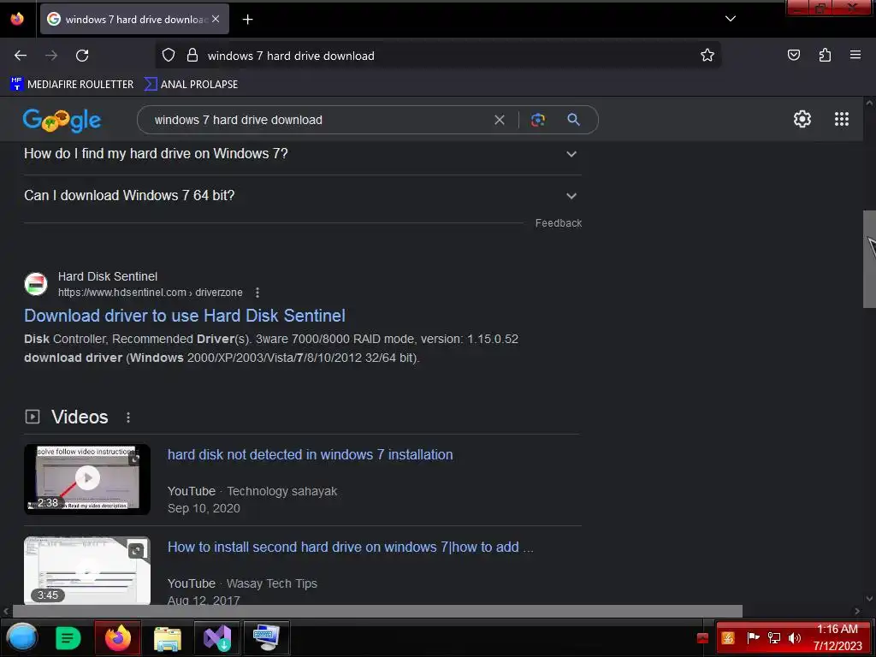Click the Feedback link
Viewport: 876px width, 657px height.
[x=558, y=223]
